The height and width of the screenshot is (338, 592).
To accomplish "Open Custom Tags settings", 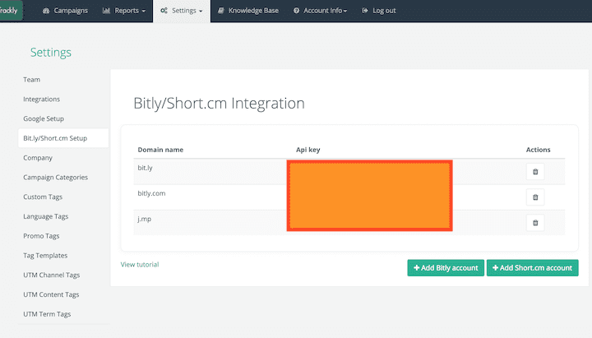I will coord(43,197).
